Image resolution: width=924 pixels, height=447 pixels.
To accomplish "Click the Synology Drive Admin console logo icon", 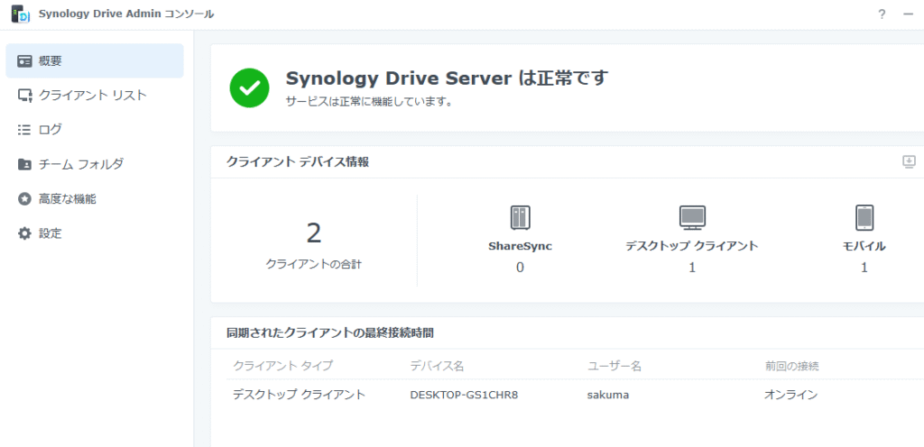I will coord(21,14).
